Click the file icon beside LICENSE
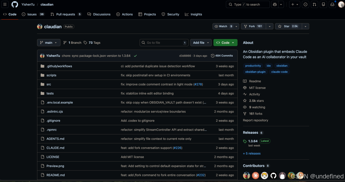This screenshot has width=345, height=182. click(42, 157)
